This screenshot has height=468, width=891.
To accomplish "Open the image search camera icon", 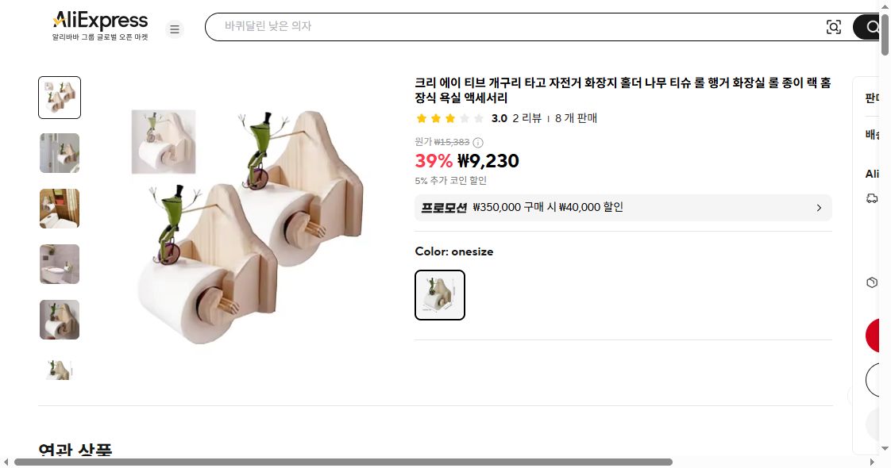I will click(834, 26).
